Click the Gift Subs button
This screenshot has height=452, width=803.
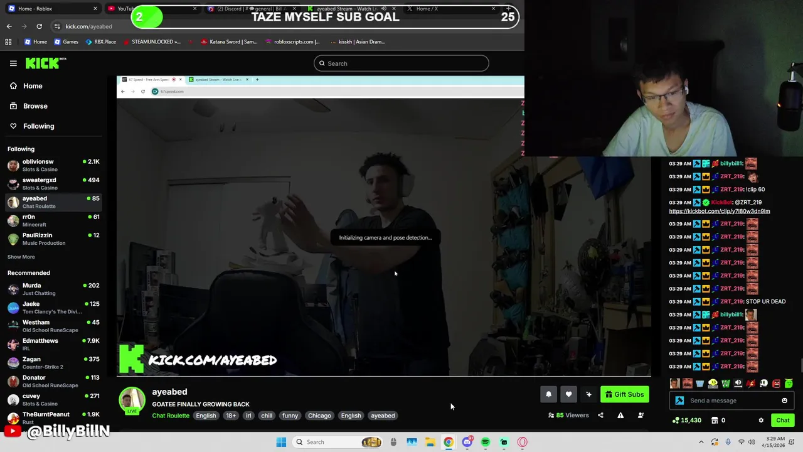(624, 394)
